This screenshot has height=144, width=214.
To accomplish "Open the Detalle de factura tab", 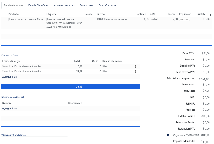I will coord(14,5).
